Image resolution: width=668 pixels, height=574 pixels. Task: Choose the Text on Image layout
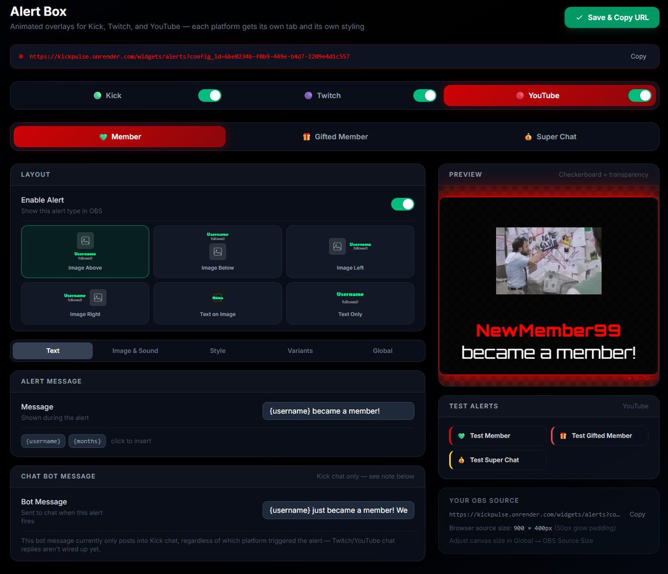pos(218,303)
